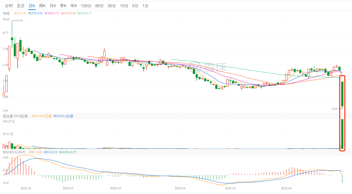The width and height of the screenshot is (352, 194).
Task: Switch to the 分时 chart tab
Action: click(x=9, y=6)
